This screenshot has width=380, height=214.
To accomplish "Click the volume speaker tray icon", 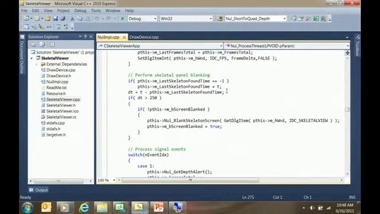I will tap(312, 208).
